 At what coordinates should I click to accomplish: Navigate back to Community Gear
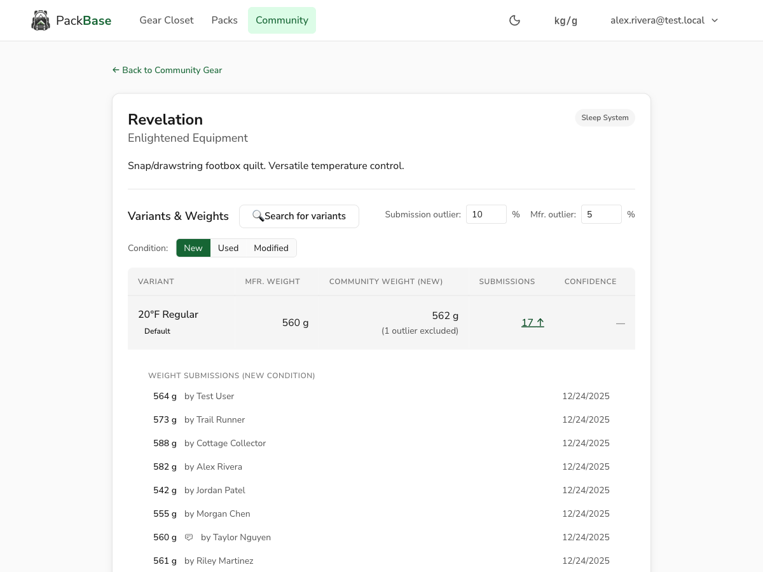pos(172,70)
